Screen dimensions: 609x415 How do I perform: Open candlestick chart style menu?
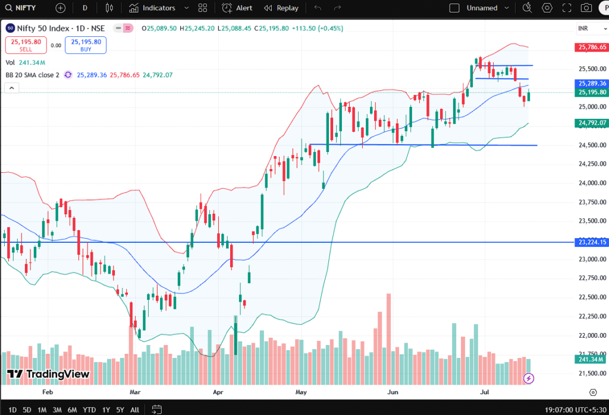(x=109, y=8)
